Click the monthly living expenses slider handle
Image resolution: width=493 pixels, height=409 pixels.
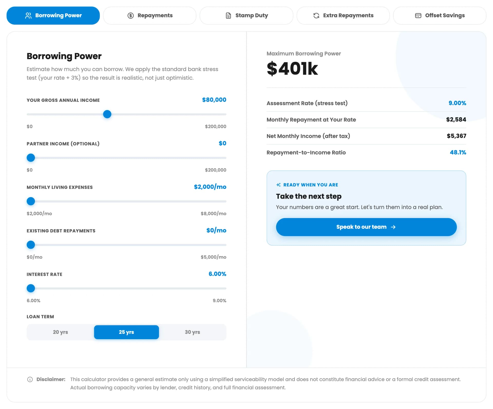pyautogui.click(x=31, y=201)
